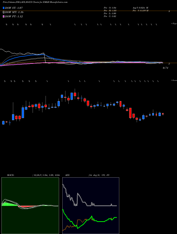The image size is (177, 234).
Task: Open the green MACD histogram chart panel
Action: [x=30, y=206]
